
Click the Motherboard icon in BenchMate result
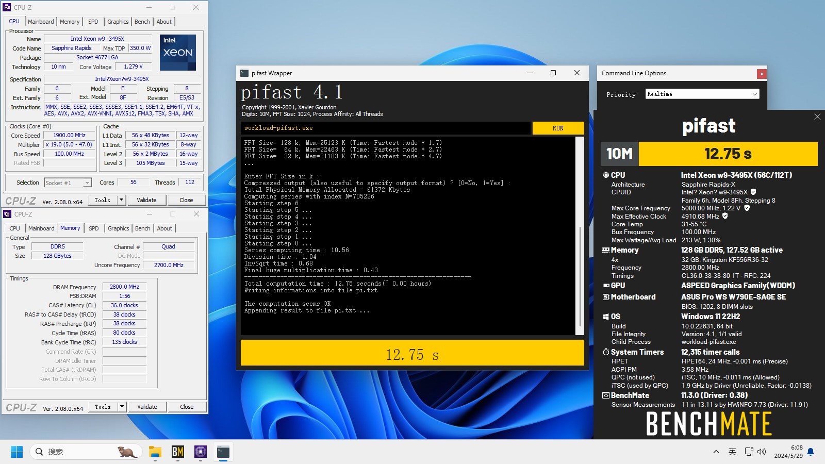(x=606, y=297)
